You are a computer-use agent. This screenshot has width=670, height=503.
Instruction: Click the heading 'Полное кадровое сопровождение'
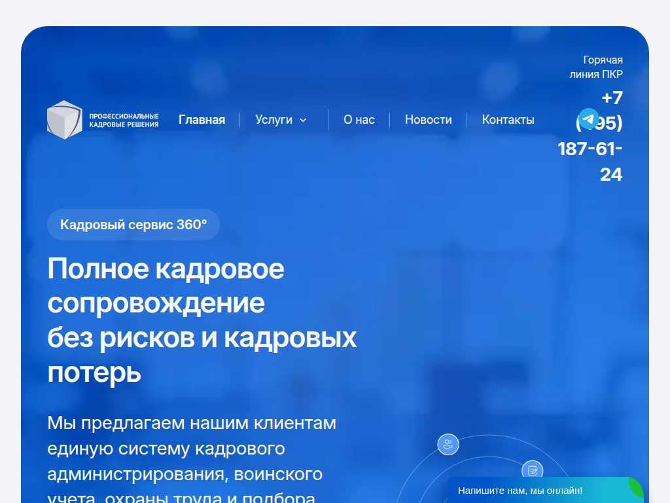[166, 286]
